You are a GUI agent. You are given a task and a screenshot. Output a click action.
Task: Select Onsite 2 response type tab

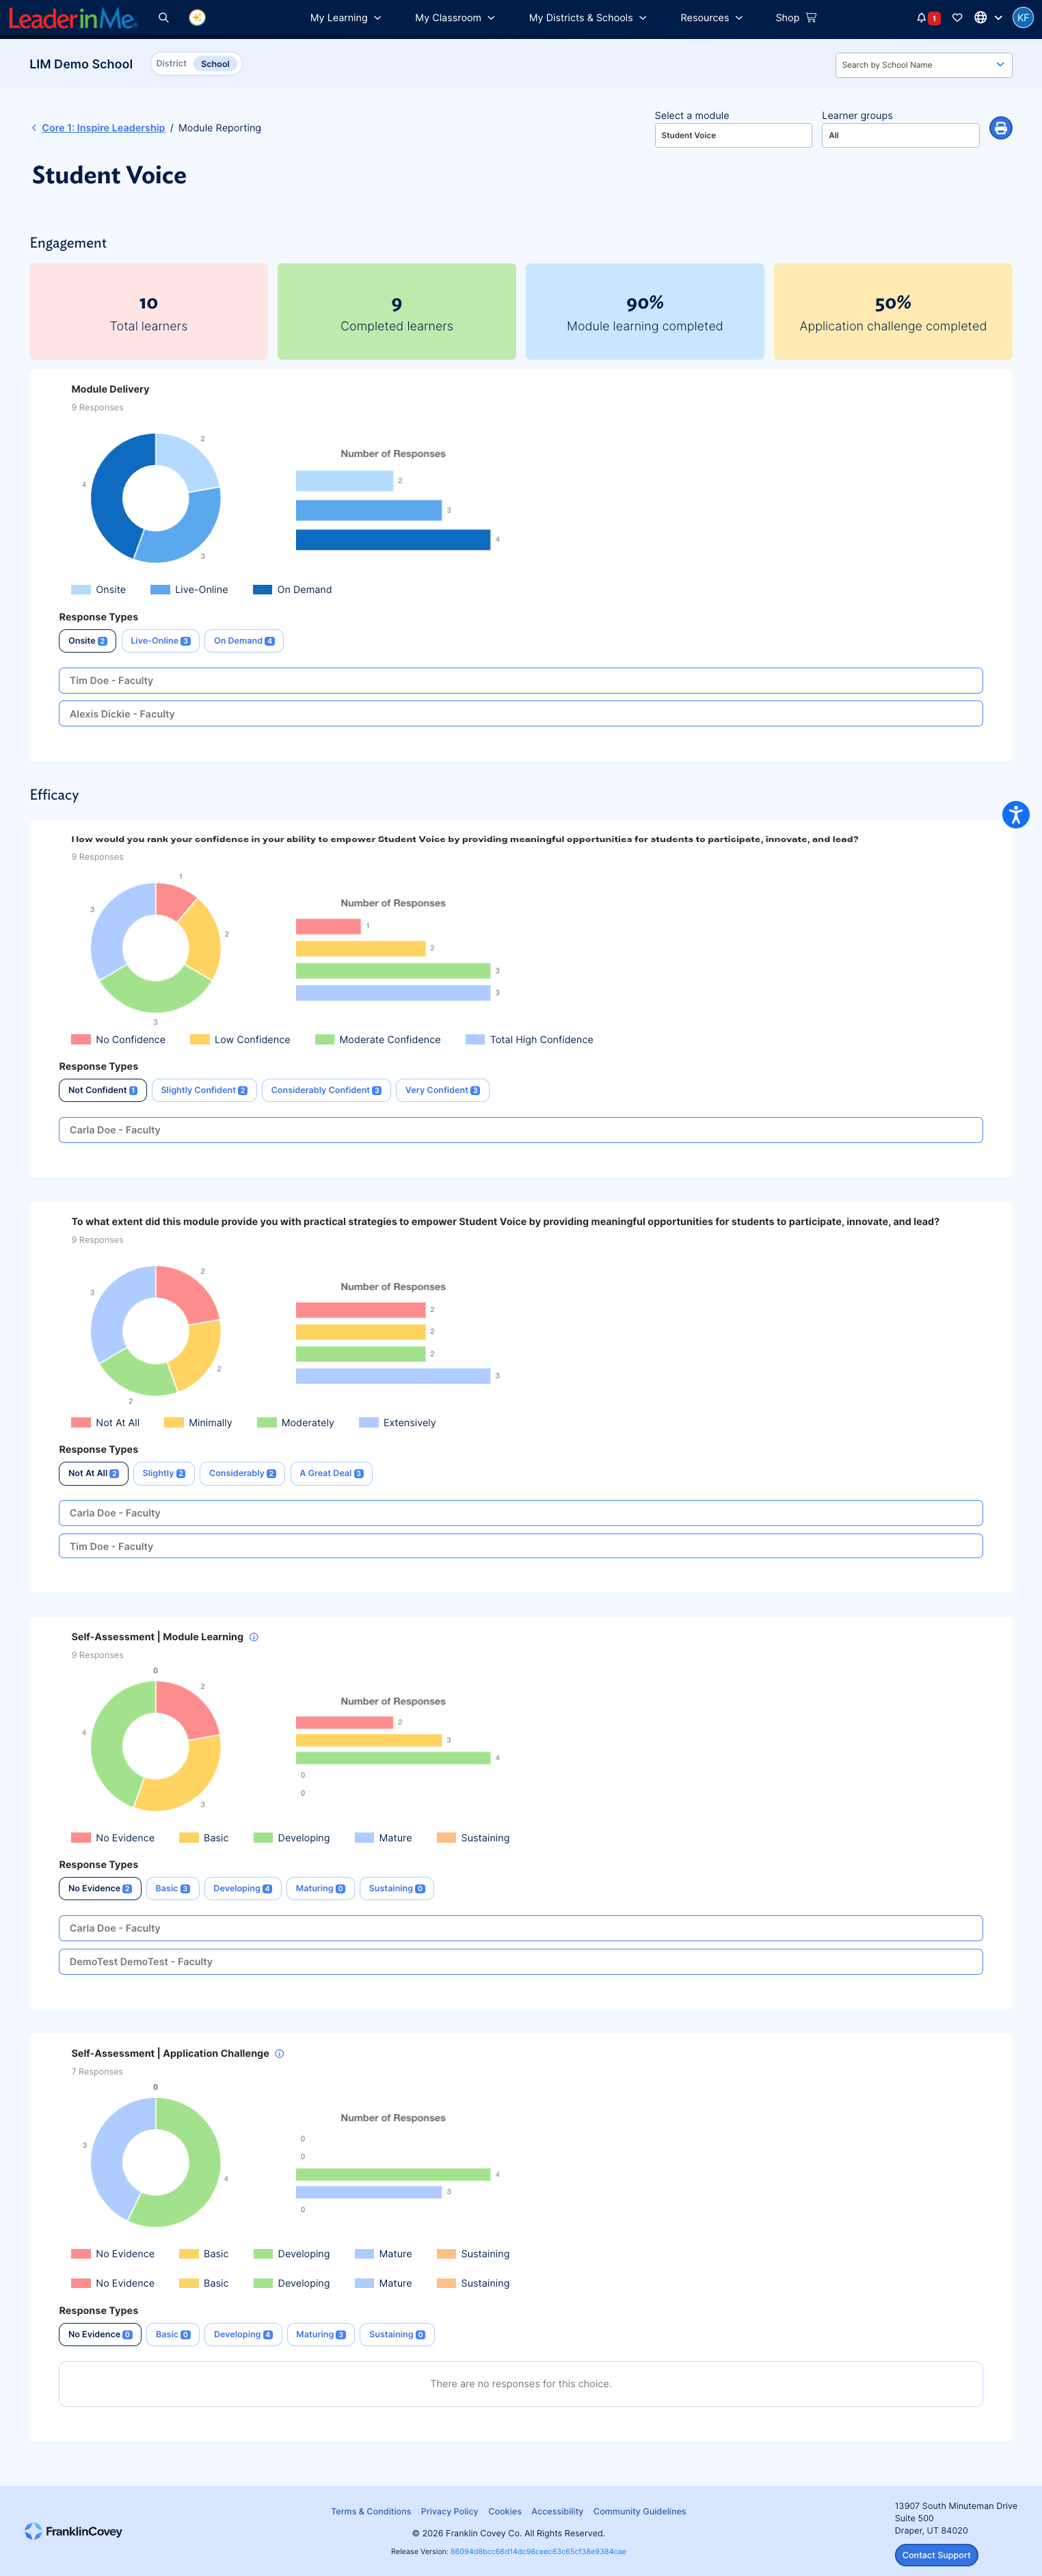(x=87, y=641)
